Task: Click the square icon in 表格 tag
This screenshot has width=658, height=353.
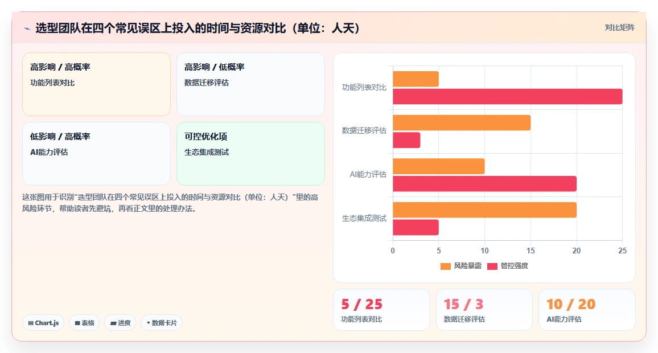Action: click(77, 323)
